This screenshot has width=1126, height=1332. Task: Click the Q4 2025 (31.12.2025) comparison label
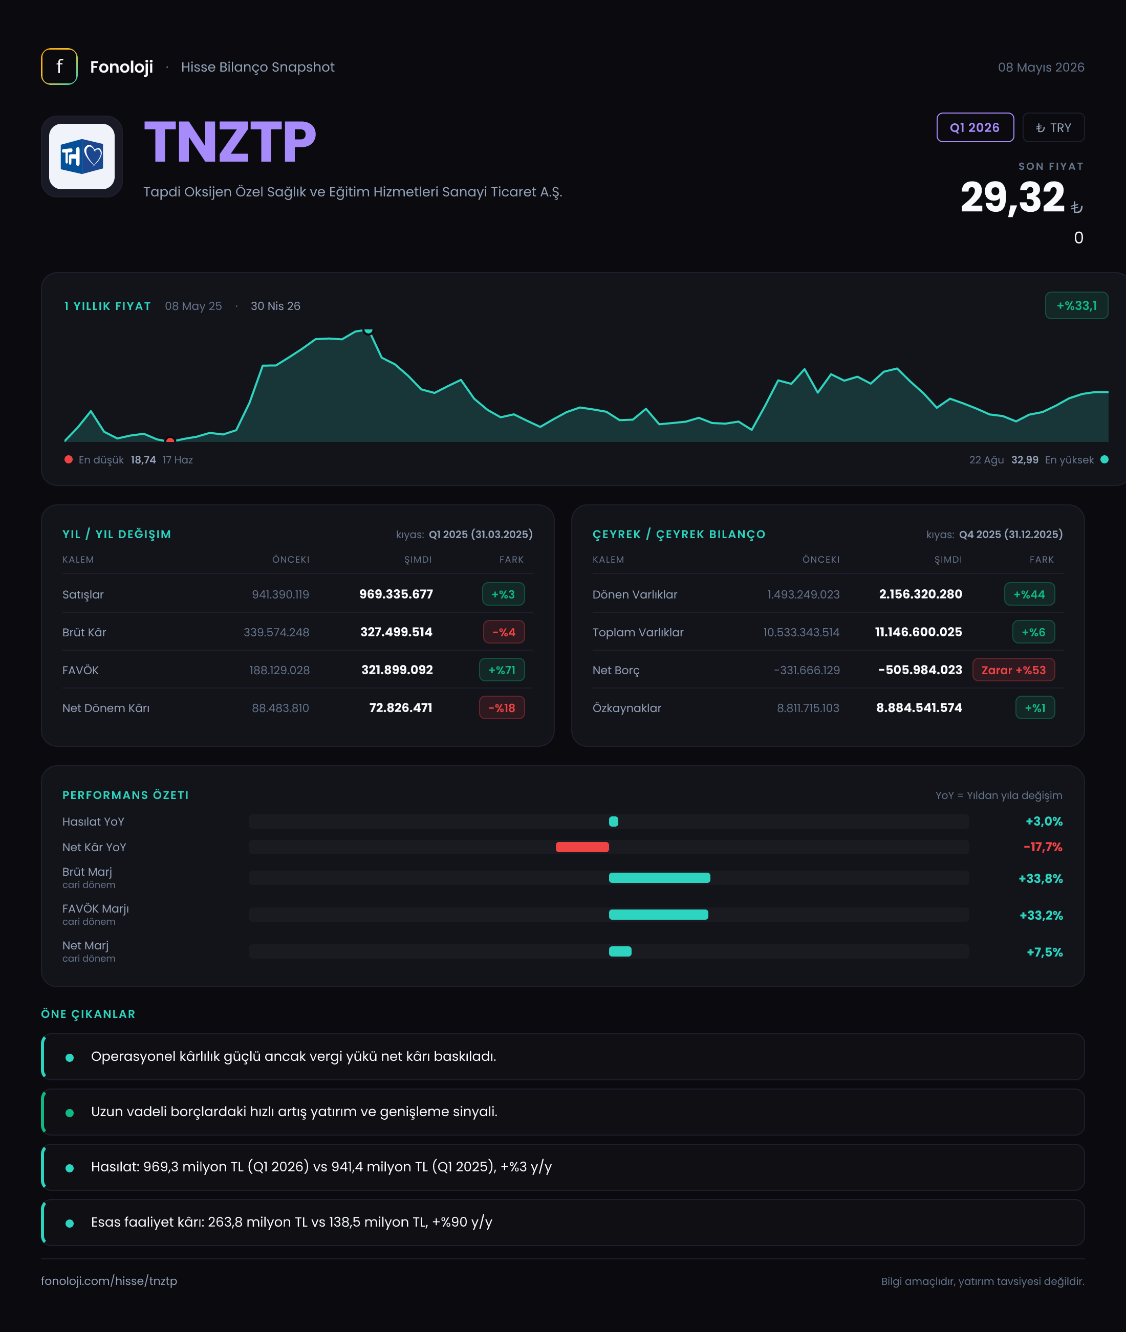(1011, 534)
